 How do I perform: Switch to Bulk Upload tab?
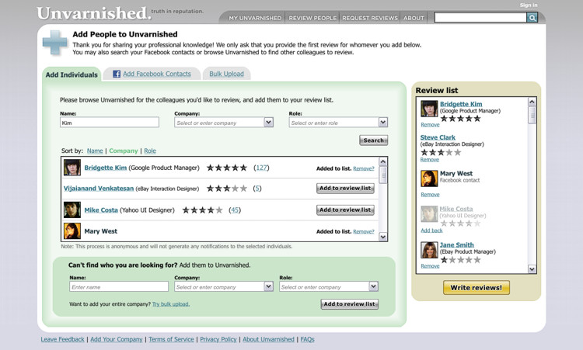click(226, 74)
